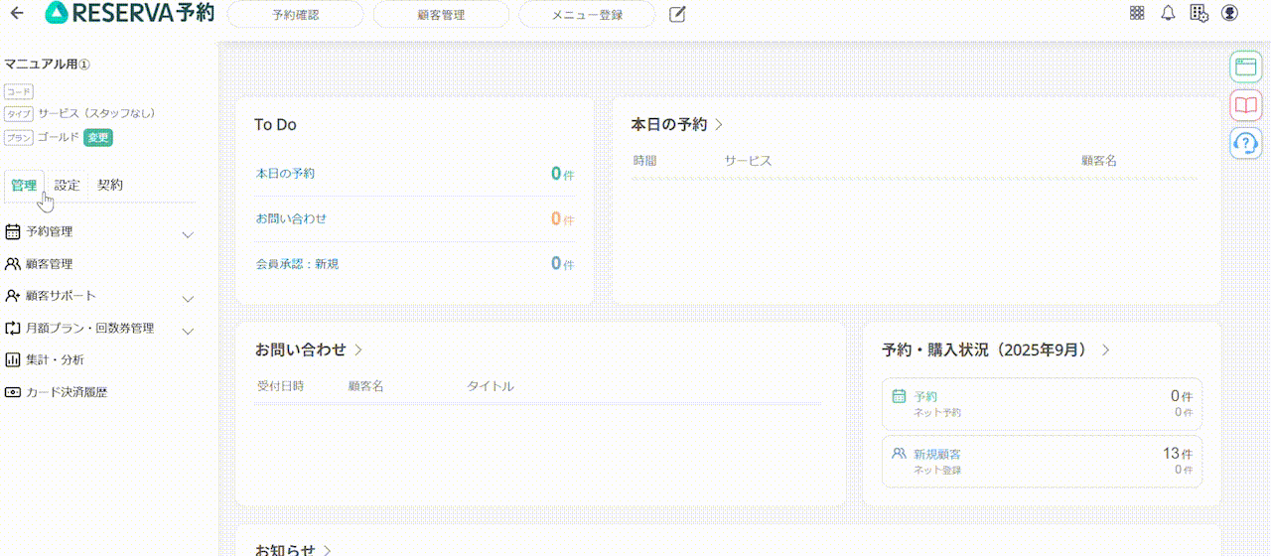The image size is (1271, 556).
Task: Open the 予約 status card
Action: (1042, 403)
